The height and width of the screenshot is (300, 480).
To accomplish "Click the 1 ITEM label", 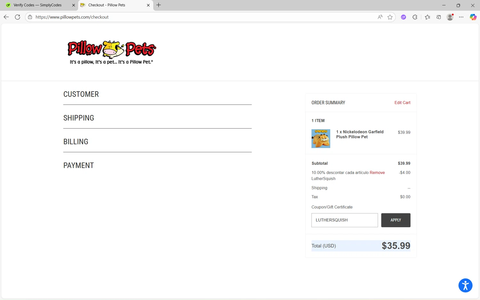I will pos(318,121).
